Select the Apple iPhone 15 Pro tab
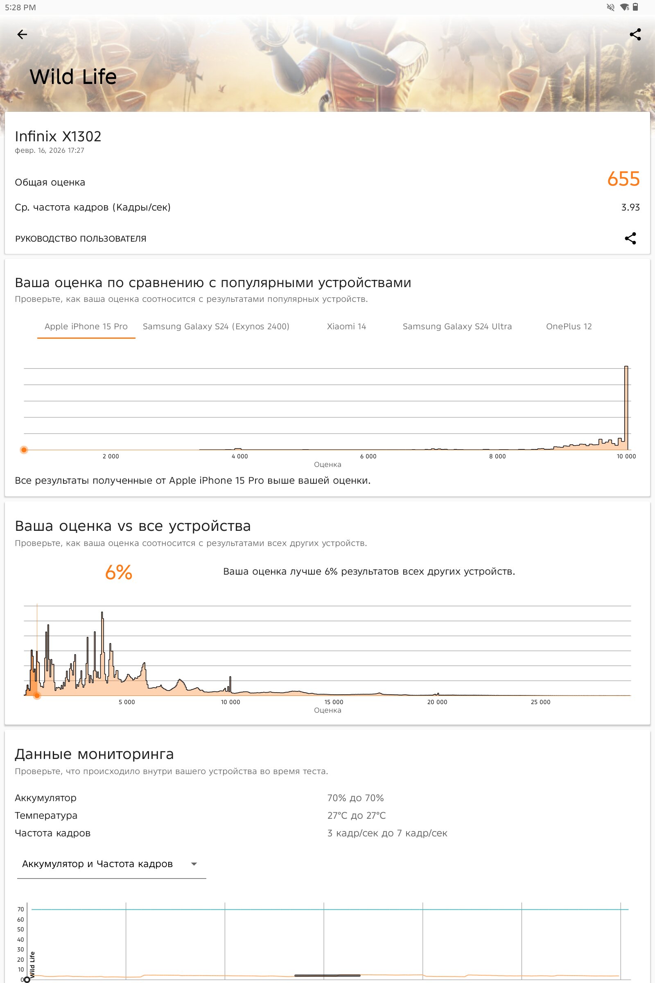 coord(86,326)
